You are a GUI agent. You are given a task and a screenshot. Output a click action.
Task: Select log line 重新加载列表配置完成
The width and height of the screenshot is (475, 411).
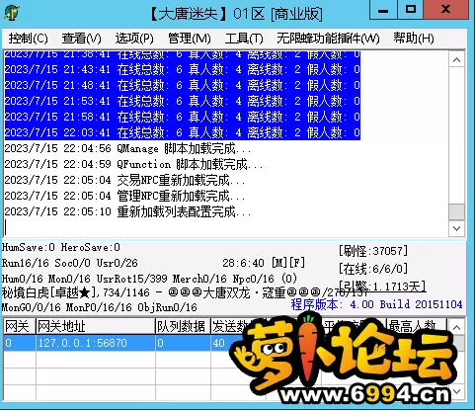[127, 211]
